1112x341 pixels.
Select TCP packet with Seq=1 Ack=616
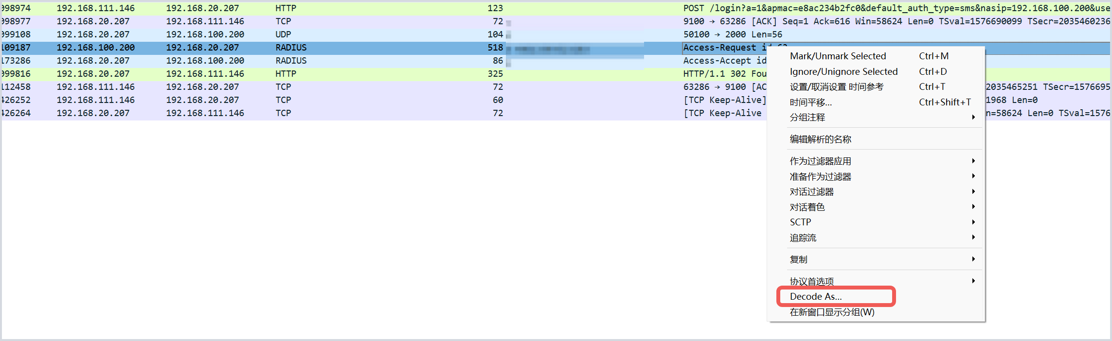click(556, 21)
